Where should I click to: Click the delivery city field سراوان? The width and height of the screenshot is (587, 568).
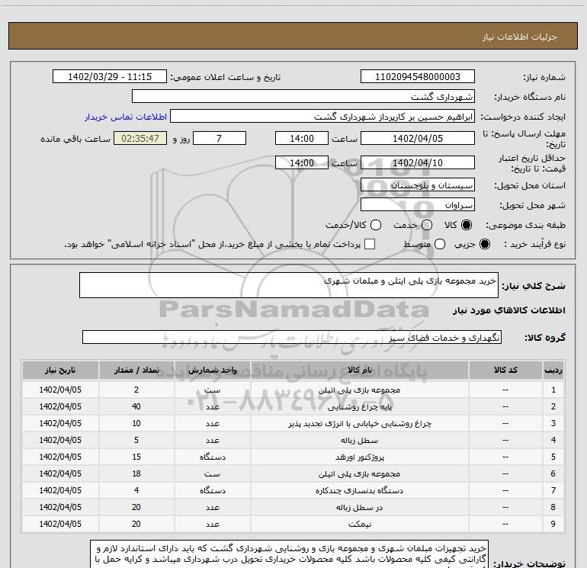click(416, 205)
